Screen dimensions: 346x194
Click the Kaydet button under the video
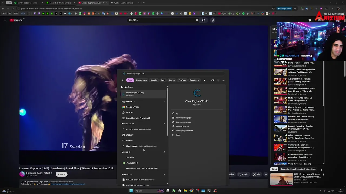pos(243,174)
